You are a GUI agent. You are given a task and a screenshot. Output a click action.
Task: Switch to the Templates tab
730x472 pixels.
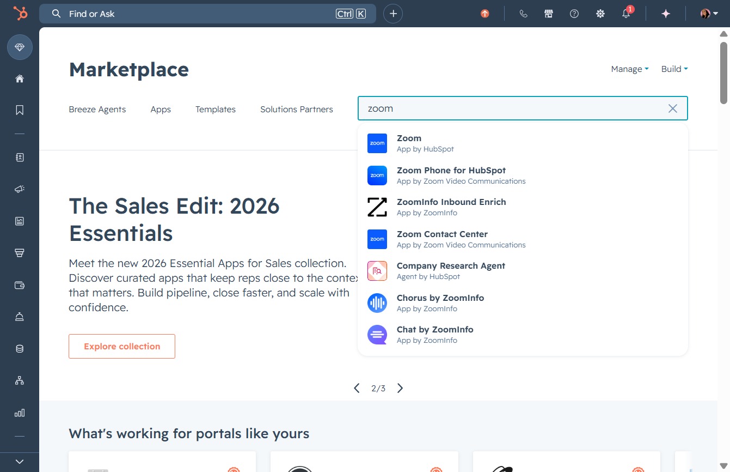pyautogui.click(x=216, y=109)
